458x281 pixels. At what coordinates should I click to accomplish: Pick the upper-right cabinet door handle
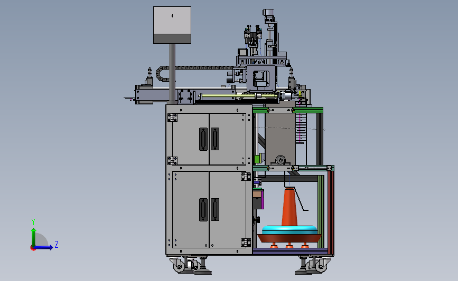[215, 139]
